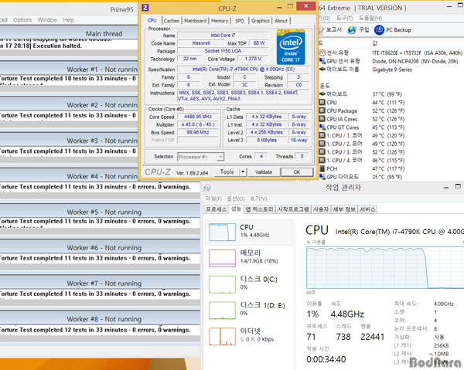Click the Multiplier x 45.0 value in CPU-Z
The height and width of the screenshot is (370, 464).
(198, 124)
